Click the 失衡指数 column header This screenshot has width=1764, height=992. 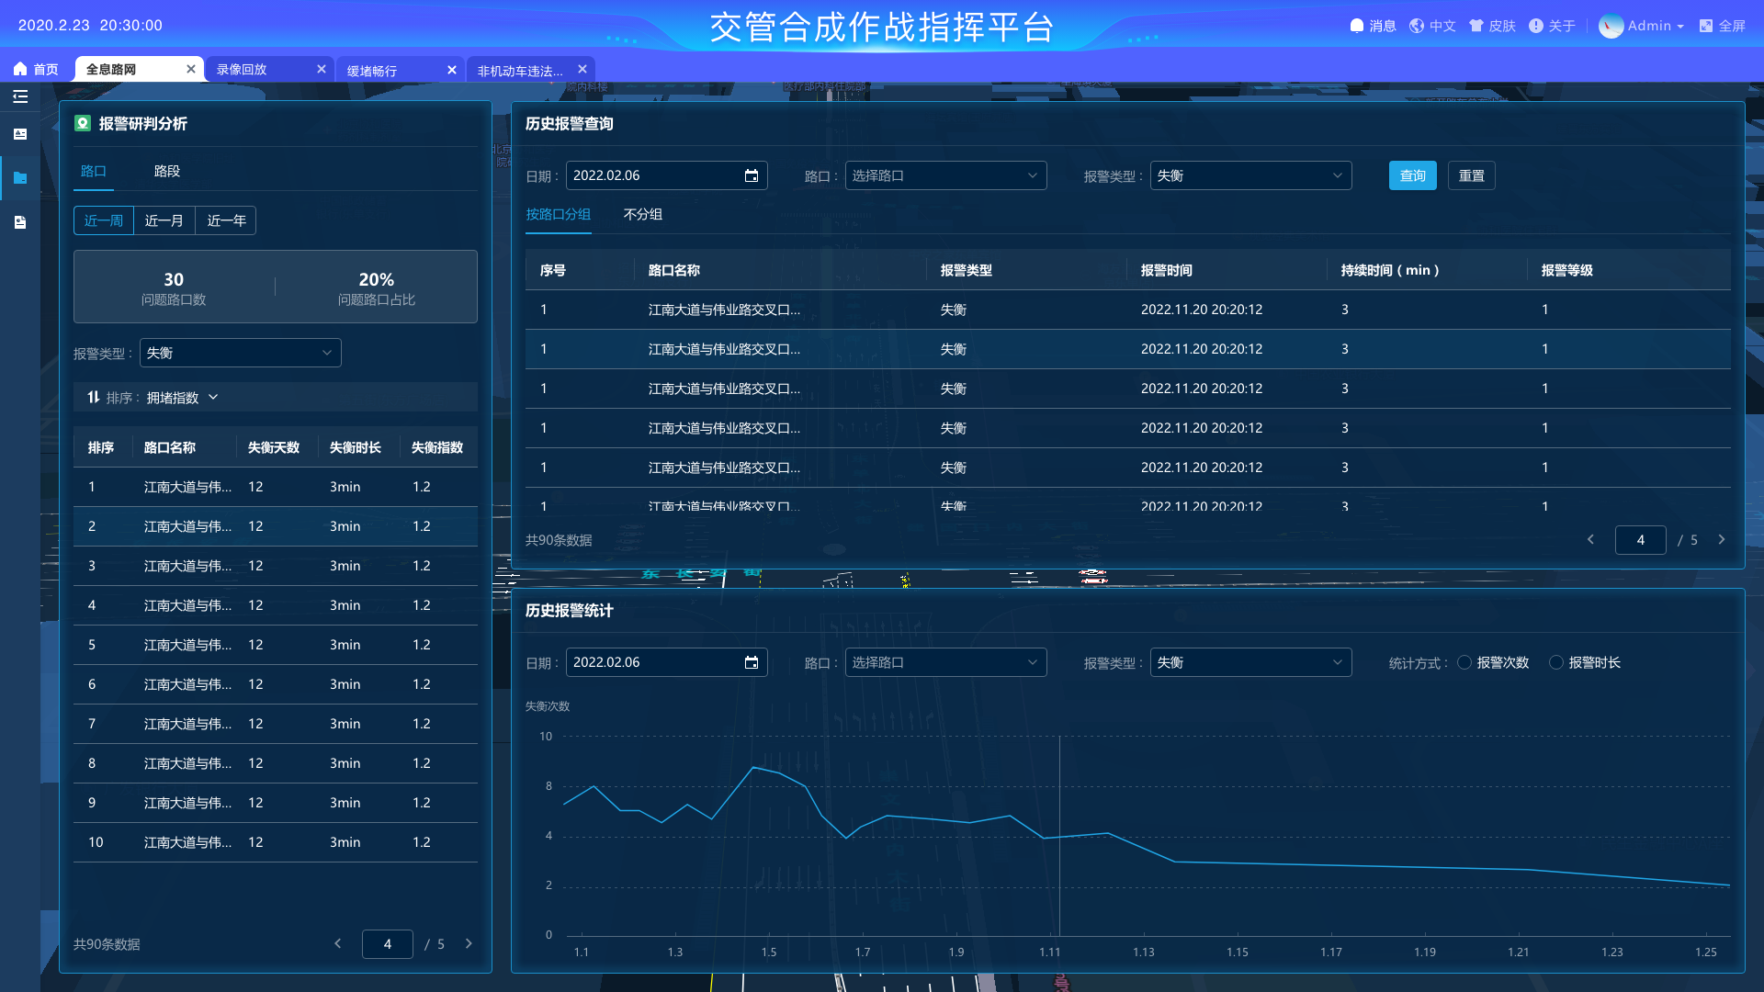(x=437, y=447)
